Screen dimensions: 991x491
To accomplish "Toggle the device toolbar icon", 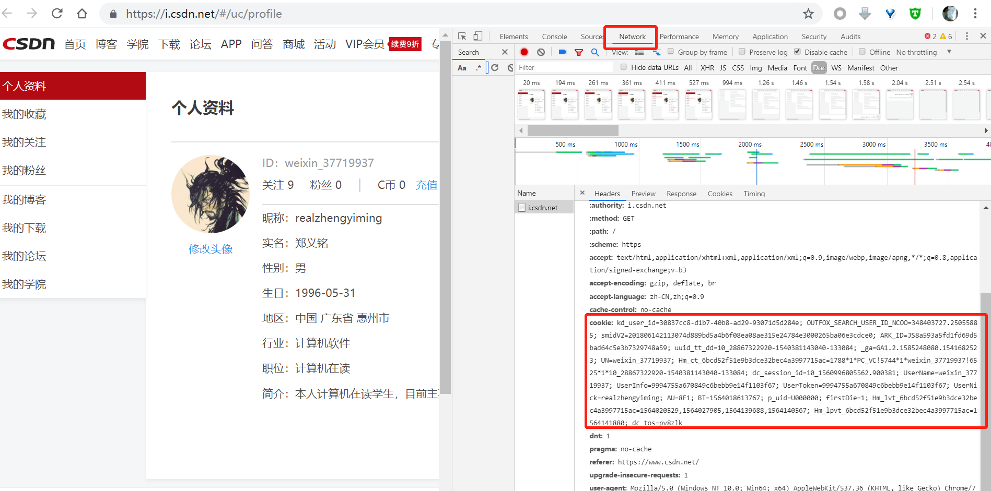I will [x=477, y=35].
